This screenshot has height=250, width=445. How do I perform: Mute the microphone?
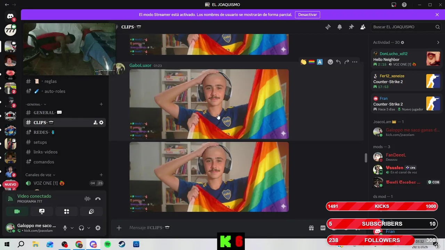(x=65, y=228)
